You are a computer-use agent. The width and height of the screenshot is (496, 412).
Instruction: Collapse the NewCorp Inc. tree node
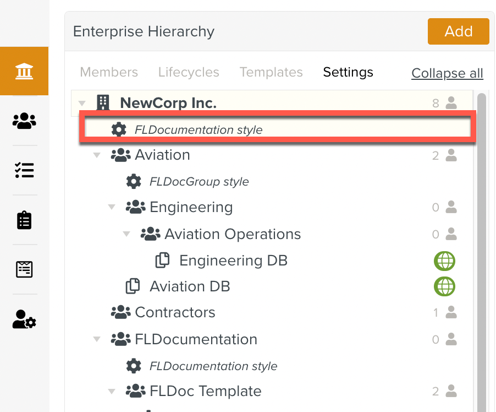tap(82, 103)
